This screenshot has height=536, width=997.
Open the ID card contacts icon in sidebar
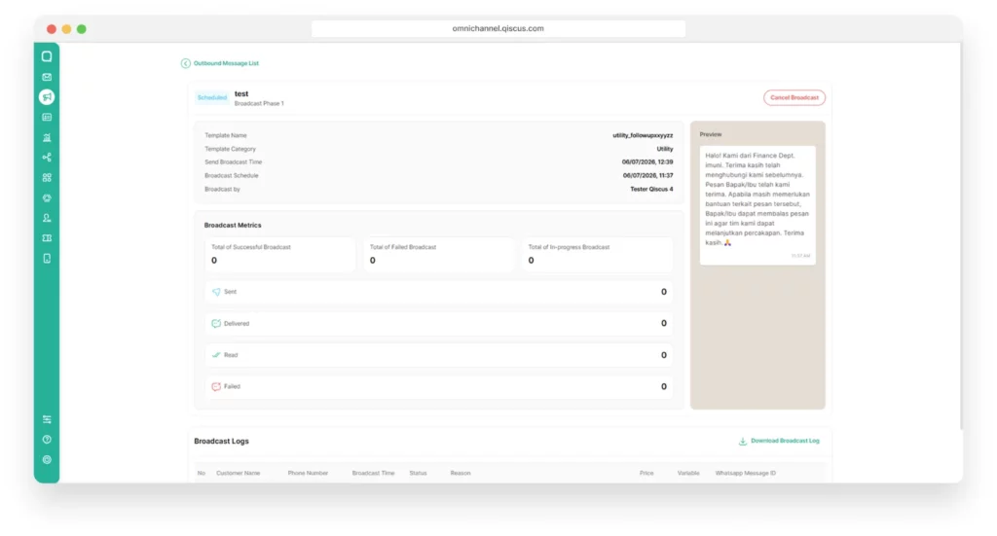(x=47, y=118)
